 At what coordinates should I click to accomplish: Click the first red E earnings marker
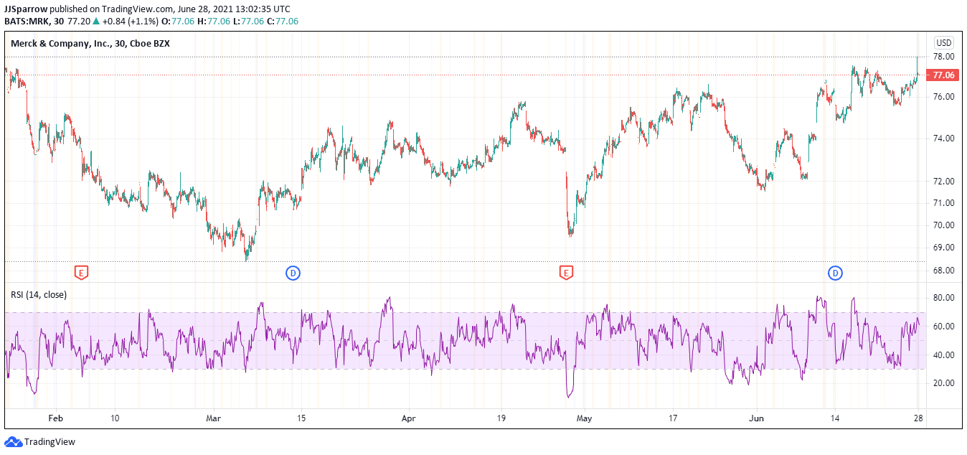(82, 273)
